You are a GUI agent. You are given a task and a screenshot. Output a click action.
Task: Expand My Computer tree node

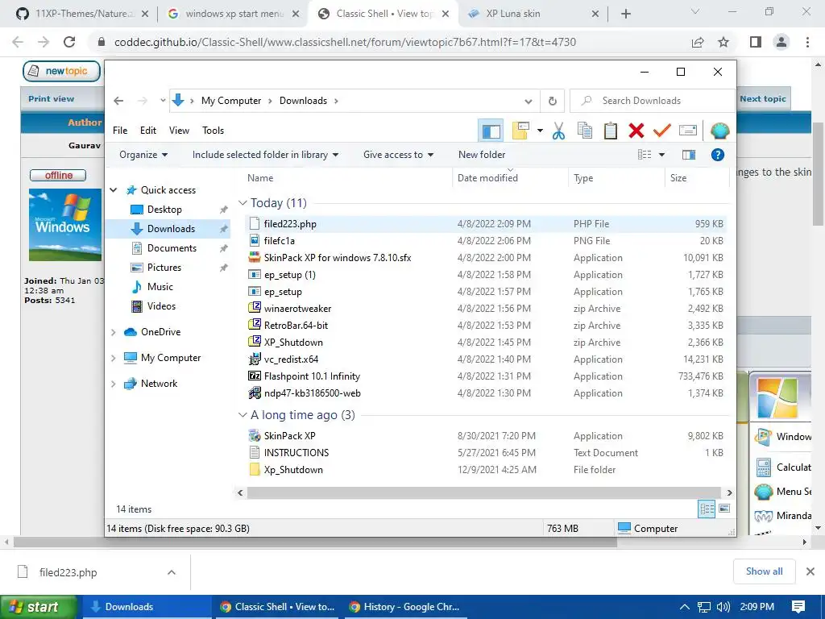(113, 358)
